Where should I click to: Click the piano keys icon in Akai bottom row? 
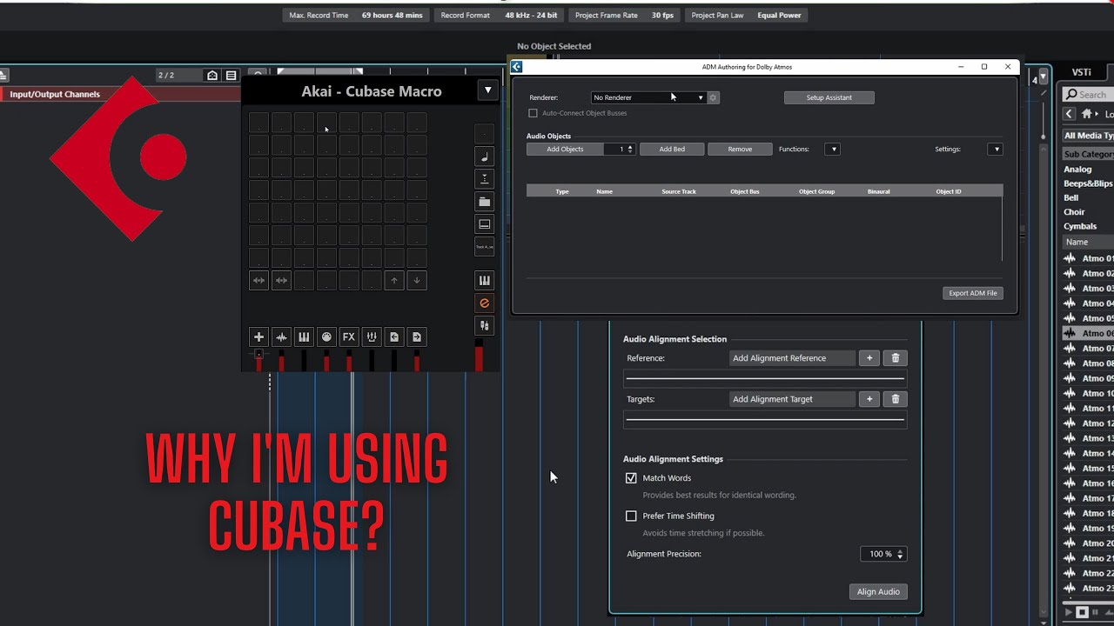304,336
